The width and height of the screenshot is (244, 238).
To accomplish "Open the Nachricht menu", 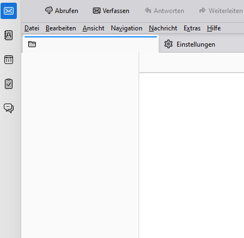I will [163, 28].
